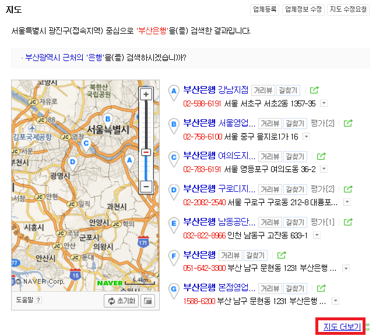Expand address dropdown for 구로동 212-8
The image size is (376, 336).
(x=347, y=202)
